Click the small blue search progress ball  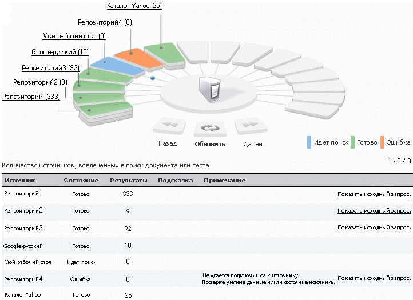click(153, 78)
